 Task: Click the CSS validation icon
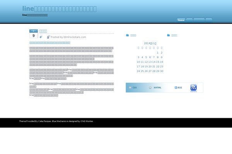pos(130,87)
